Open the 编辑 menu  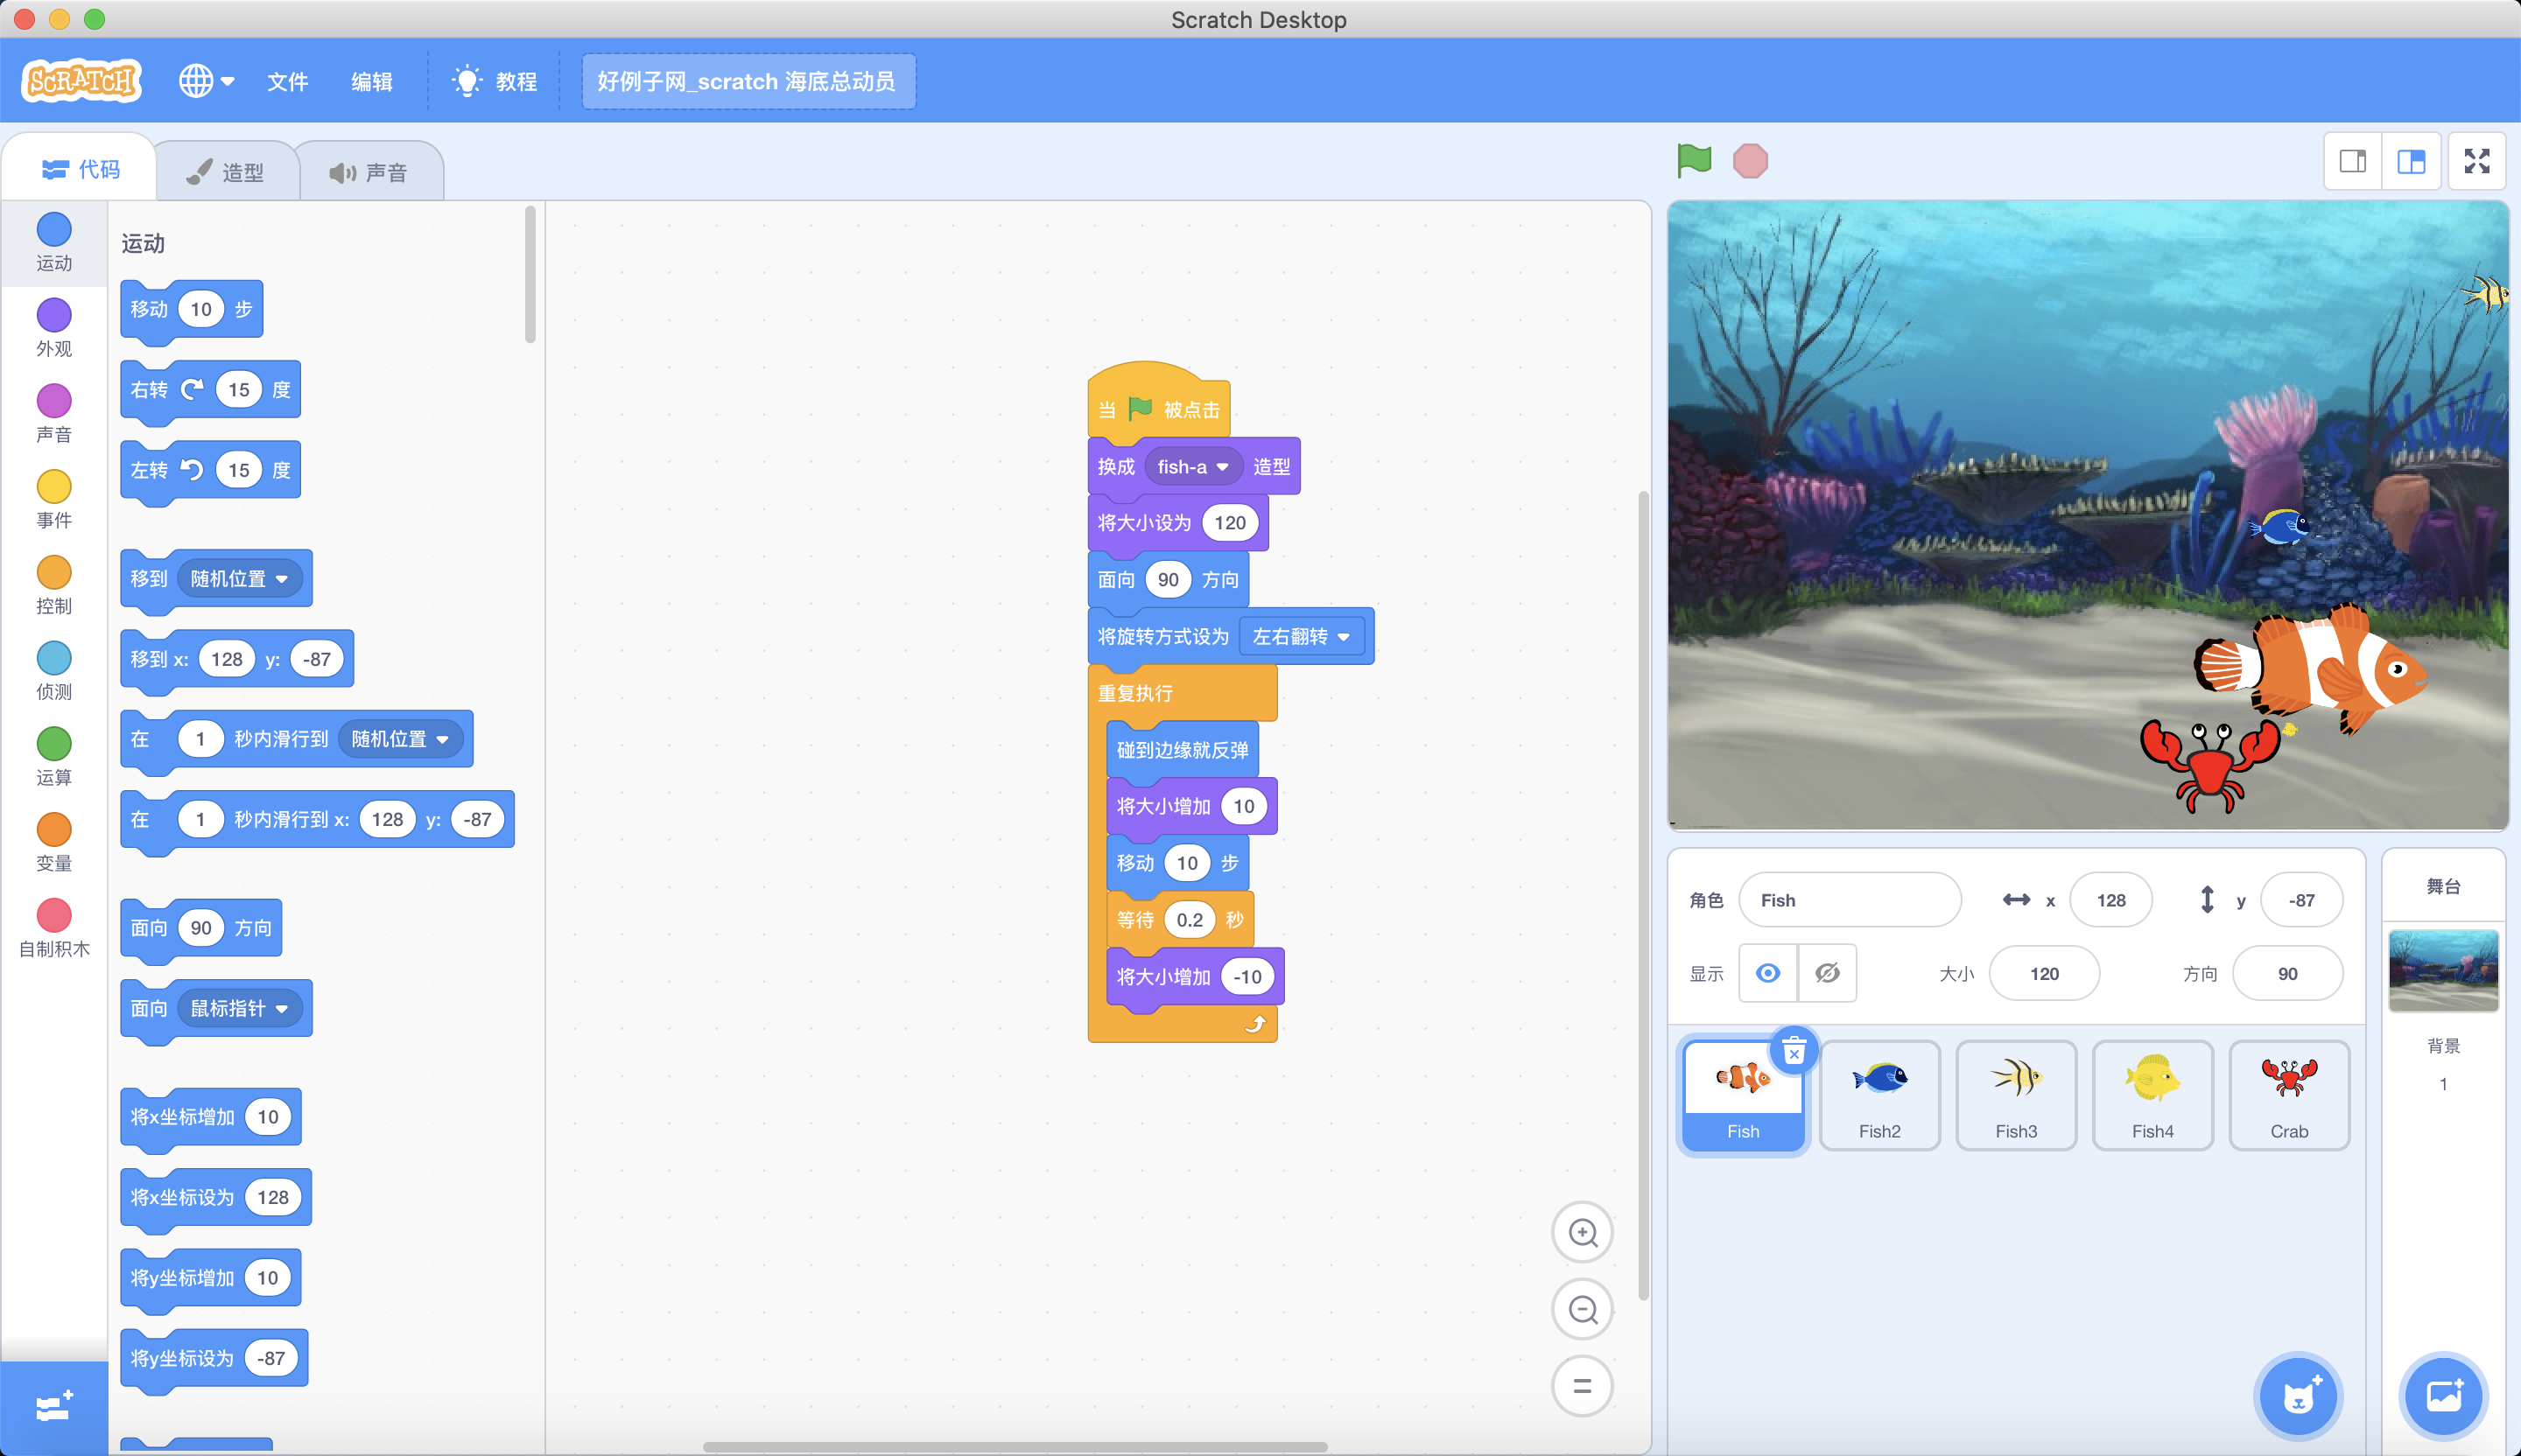point(371,81)
